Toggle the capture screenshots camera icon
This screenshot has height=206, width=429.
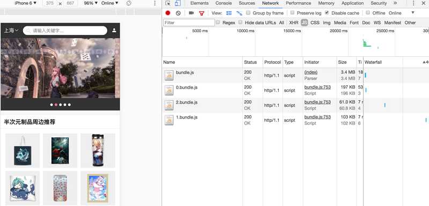191,13
